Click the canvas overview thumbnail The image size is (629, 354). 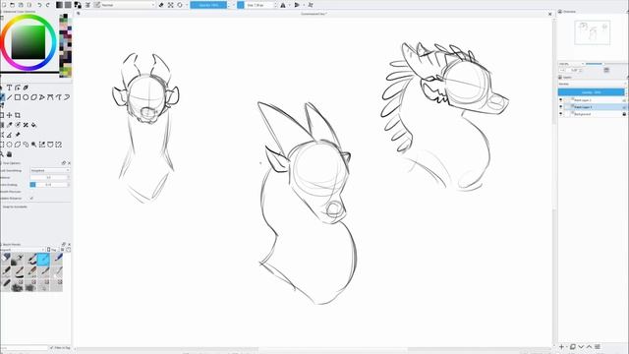click(x=592, y=33)
